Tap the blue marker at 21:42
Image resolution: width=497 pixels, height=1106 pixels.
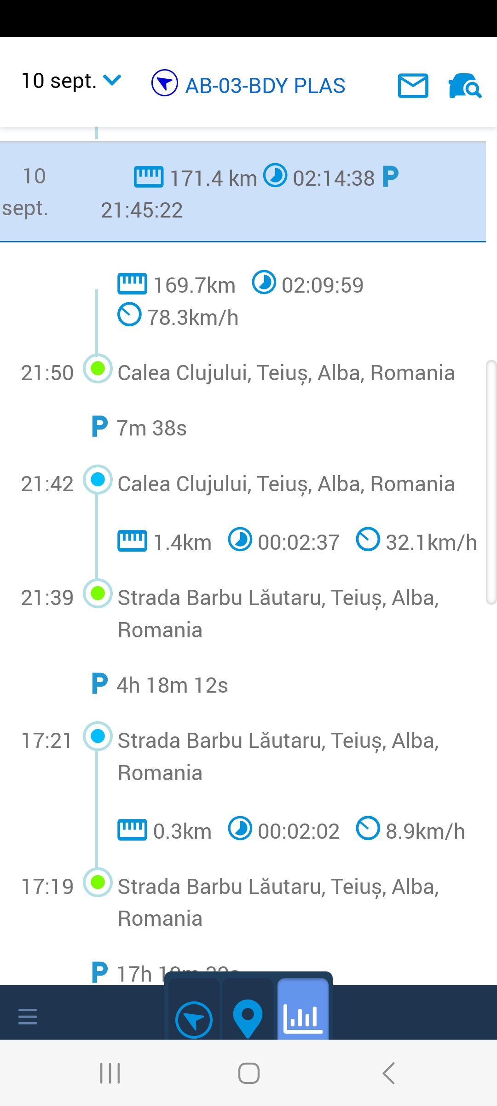[x=98, y=480]
